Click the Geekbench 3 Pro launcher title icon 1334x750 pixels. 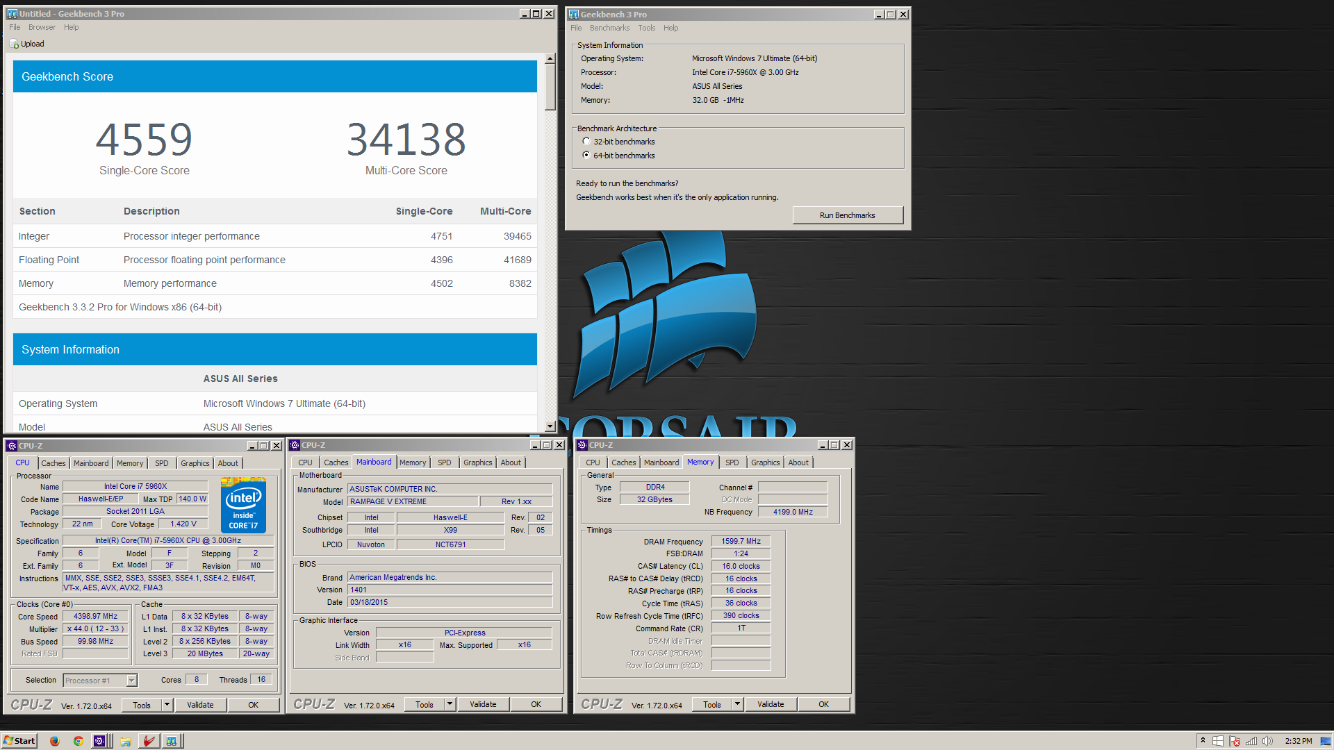tap(574, 15)
